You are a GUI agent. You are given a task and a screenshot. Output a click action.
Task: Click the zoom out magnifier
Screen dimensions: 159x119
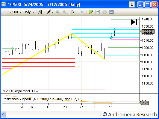tap(65, 12)
